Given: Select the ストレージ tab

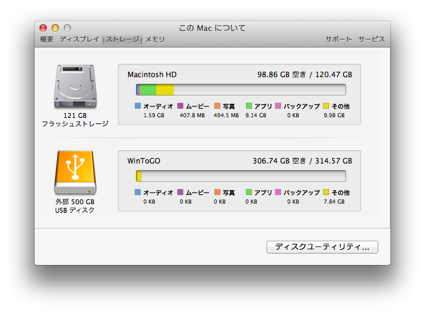Looking at the screenshot, I should [x=123, y=40].
